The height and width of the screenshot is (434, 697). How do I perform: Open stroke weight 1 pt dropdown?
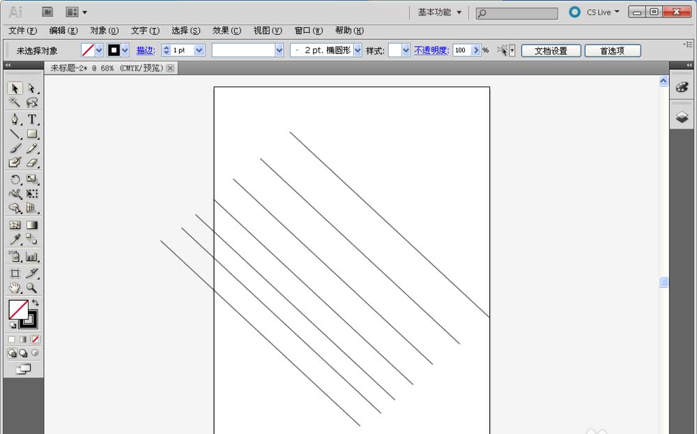(199, 50)
